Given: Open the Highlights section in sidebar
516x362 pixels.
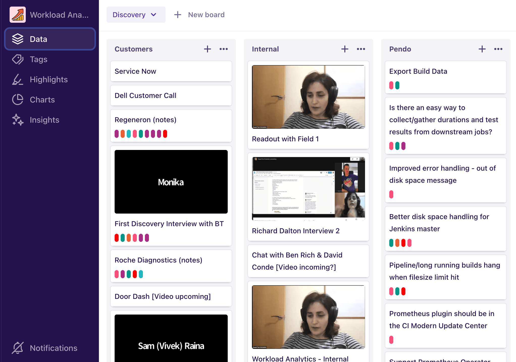Looking at the screenshot, I should pyautogui.click(x=50, y=80).
